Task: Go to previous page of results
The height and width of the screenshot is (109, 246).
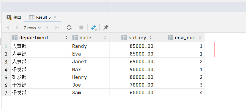Action: (17, 28)
